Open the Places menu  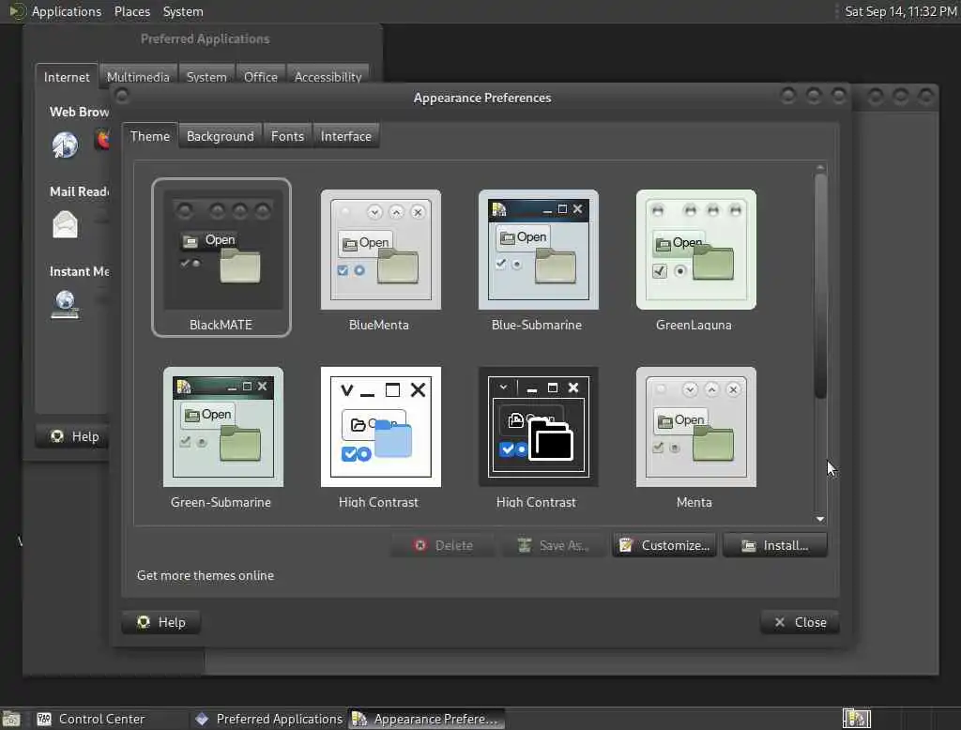click(131, 11)
